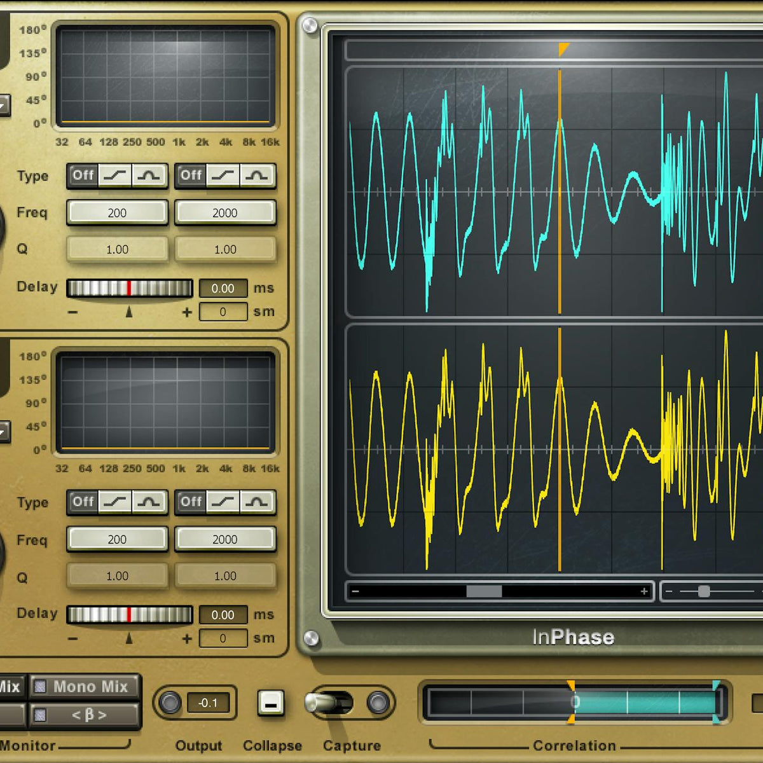Click the upper section Q field under 2000
763x763 pixels.
coord(225,249)
